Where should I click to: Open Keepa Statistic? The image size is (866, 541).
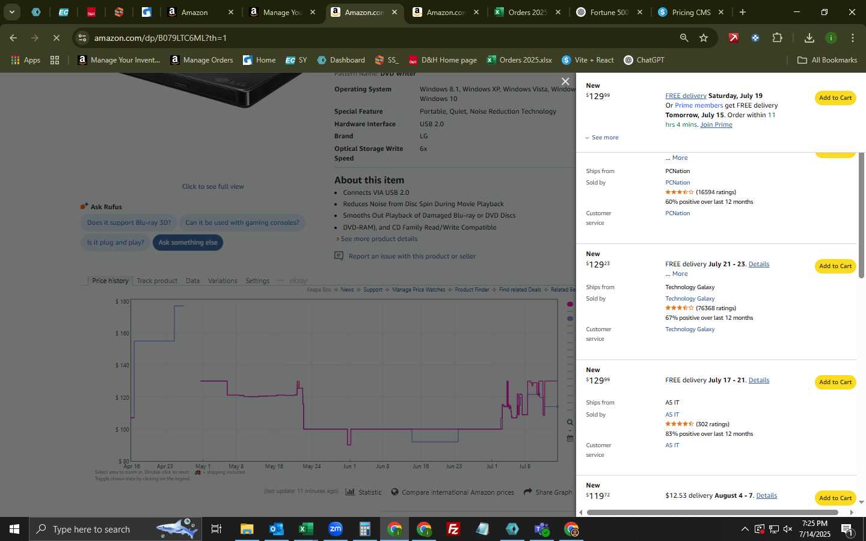(364, 492)
